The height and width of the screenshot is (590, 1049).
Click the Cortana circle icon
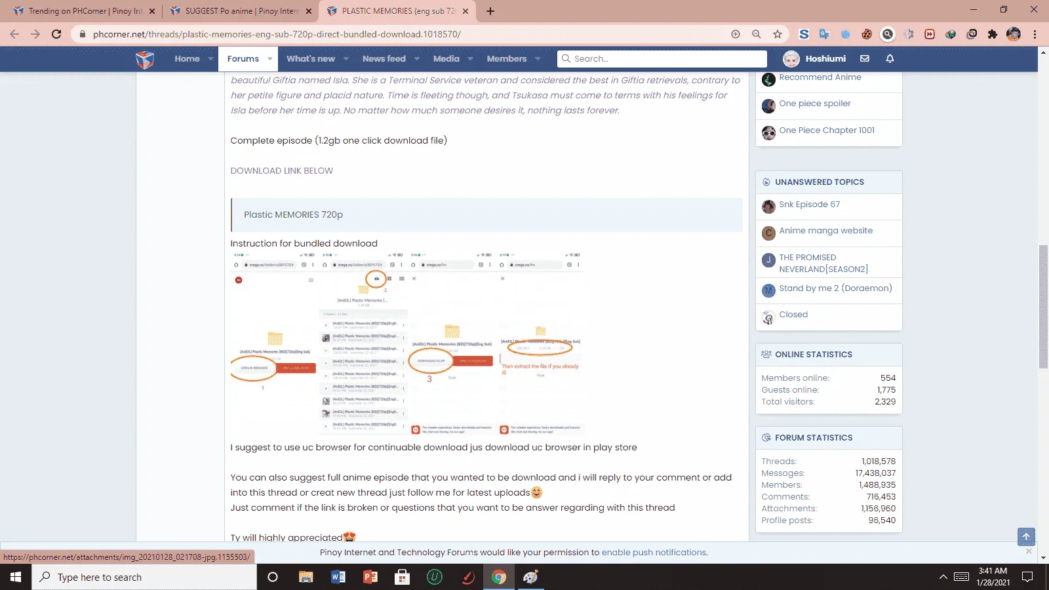(273, 577)
